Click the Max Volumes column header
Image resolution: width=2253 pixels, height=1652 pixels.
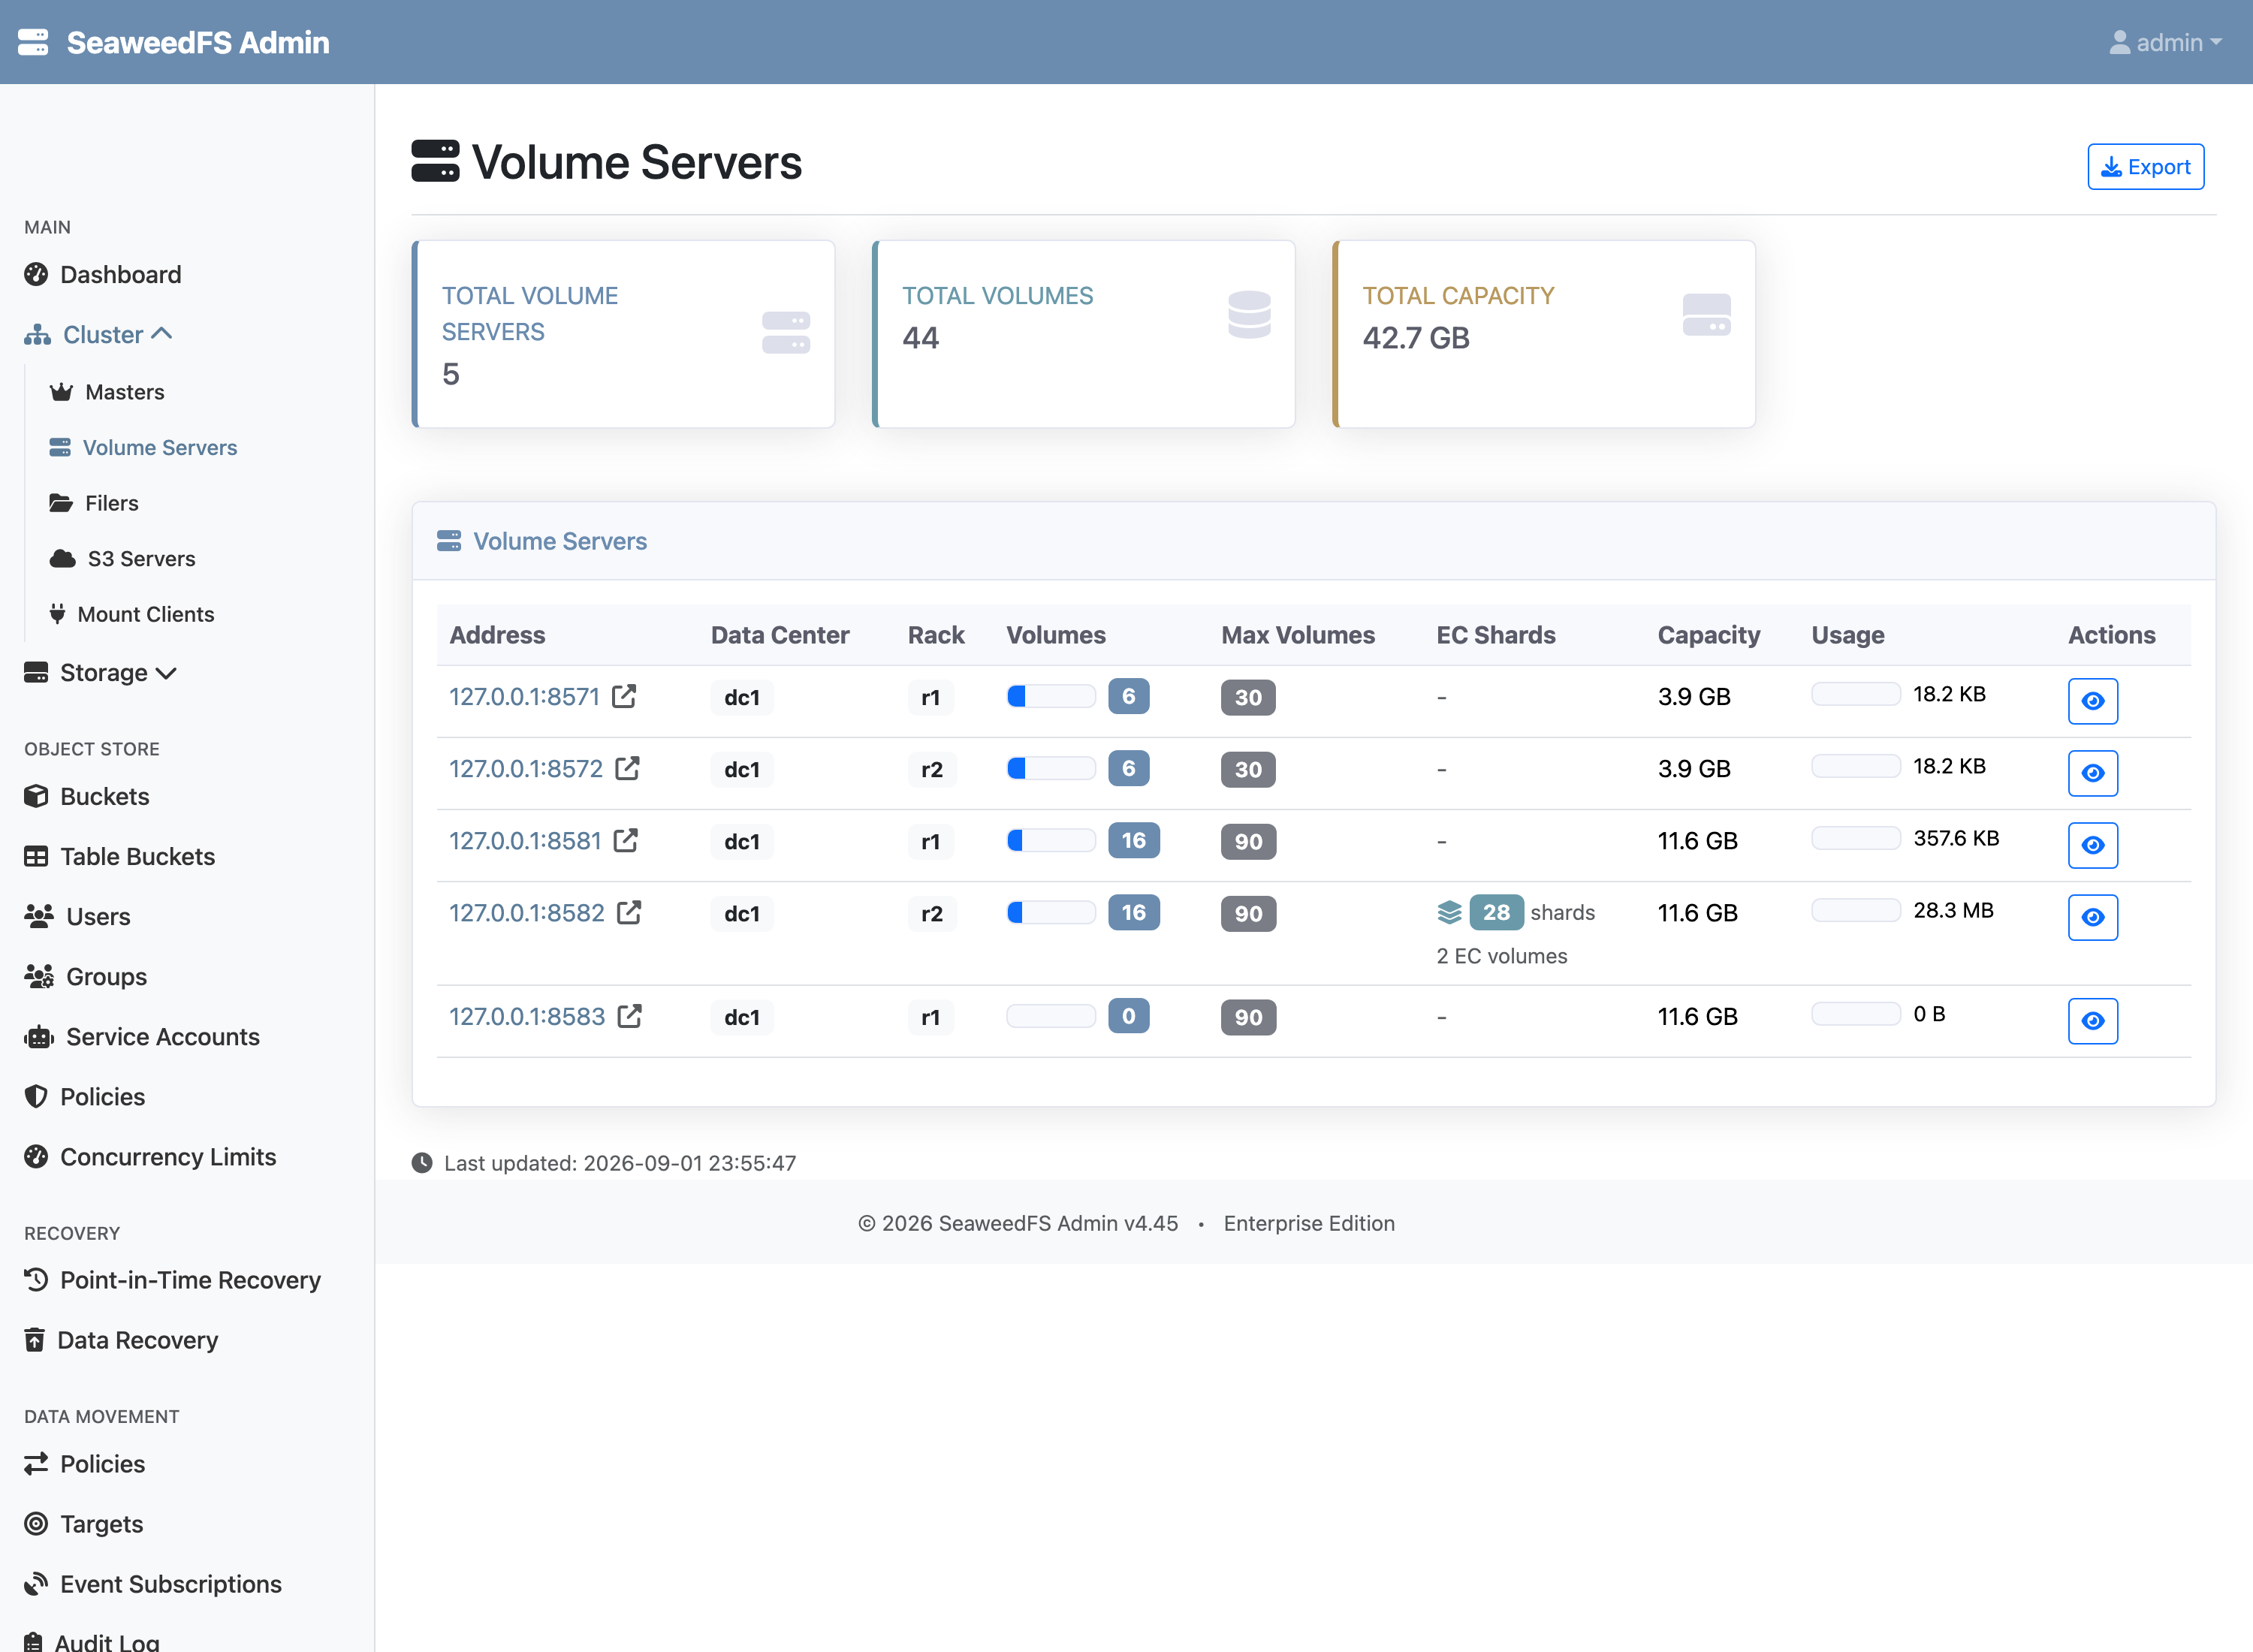tap(1298, 635)
